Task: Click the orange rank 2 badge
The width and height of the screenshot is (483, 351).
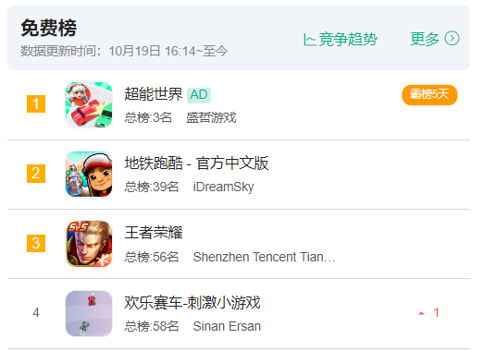Action: [x=36, y=174]
